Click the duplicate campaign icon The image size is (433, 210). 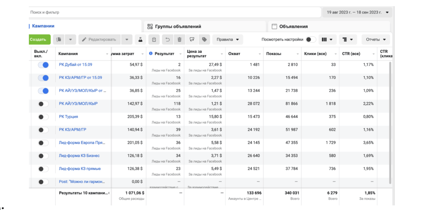coord(58,40)
